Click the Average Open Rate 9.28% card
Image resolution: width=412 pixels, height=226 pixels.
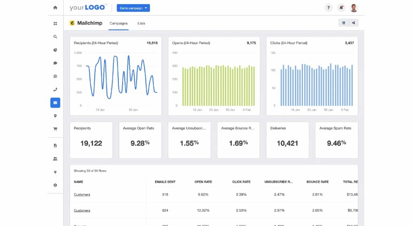(140, 140)
